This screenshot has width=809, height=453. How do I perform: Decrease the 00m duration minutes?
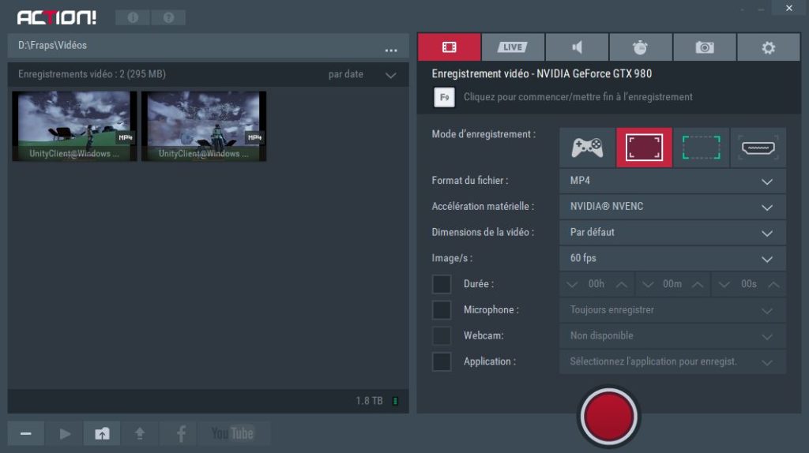pyautogui.click(x=648, y=284)
